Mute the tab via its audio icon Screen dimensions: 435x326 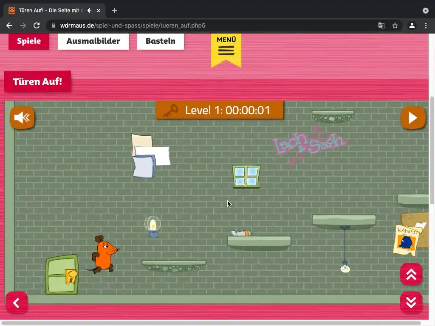[x=89, y=11]
